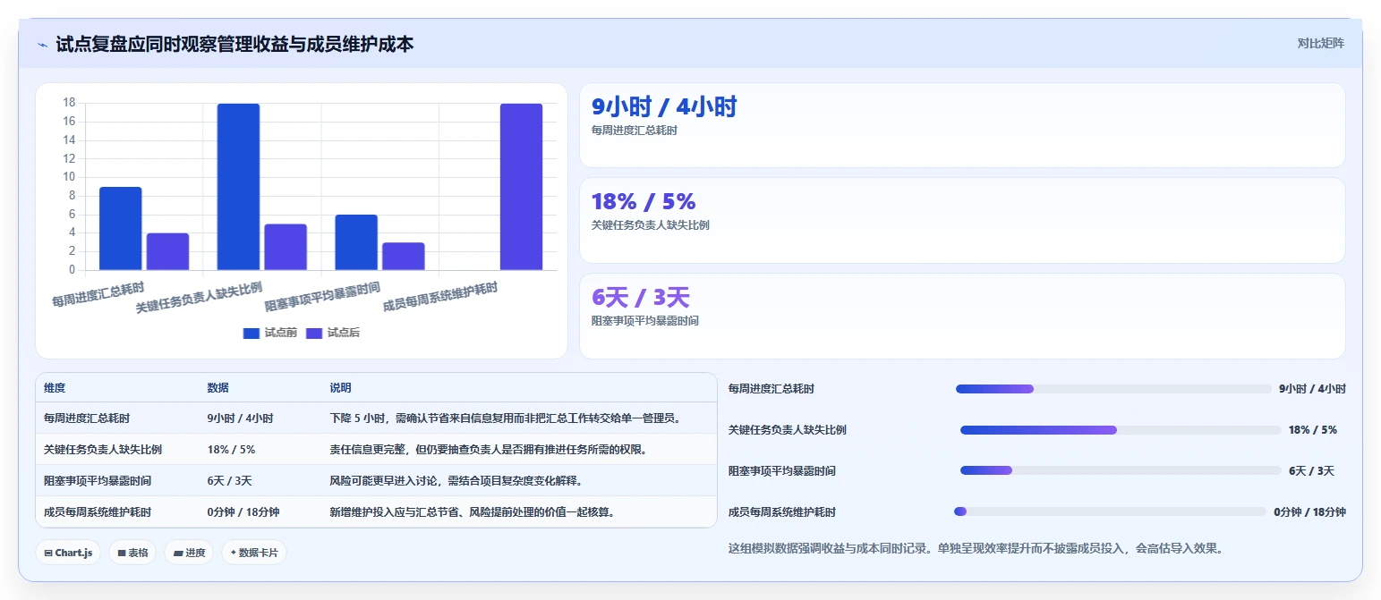Image resolution: width=1381 pixels, height=600 pixels.
Task: Click the card caption 阻塞事项平均暴露时间
Action: pyautogui.click(x=645, y=320)
